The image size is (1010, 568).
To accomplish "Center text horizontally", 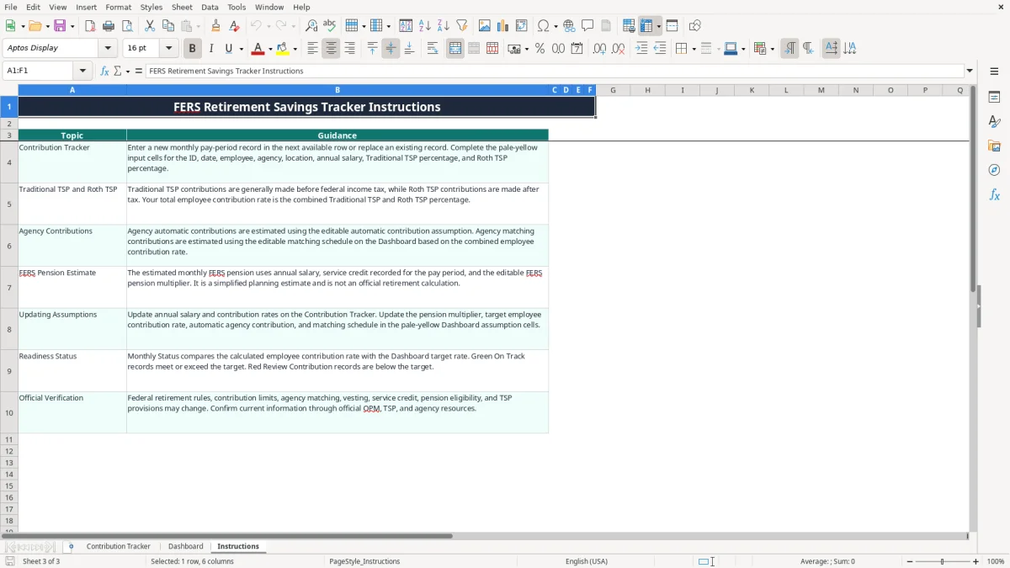I will point(331,49).
